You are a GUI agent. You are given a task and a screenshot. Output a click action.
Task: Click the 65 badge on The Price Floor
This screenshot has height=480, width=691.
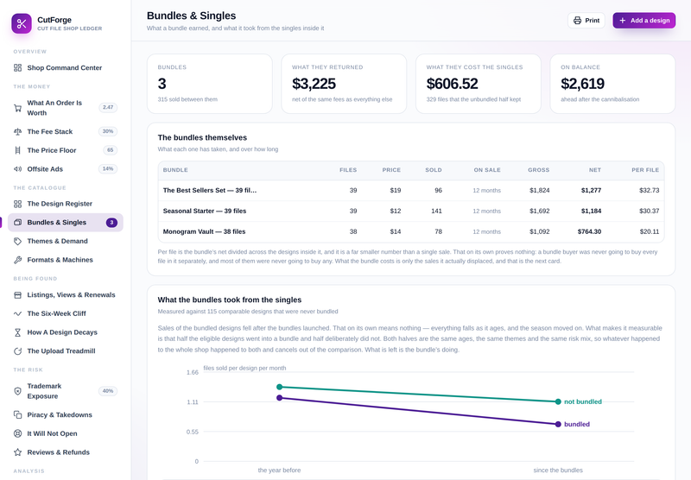[x=111, y=150]
